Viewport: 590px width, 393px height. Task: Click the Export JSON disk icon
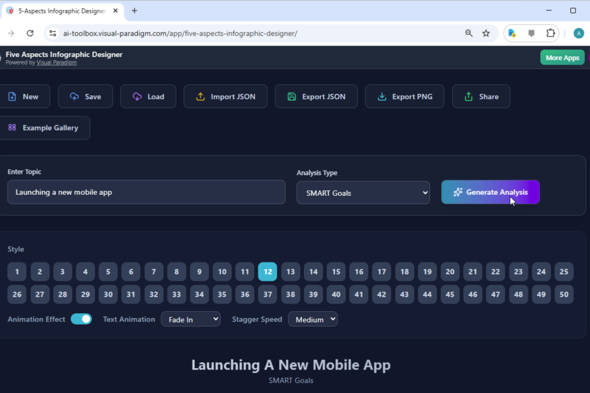[292, 97]
